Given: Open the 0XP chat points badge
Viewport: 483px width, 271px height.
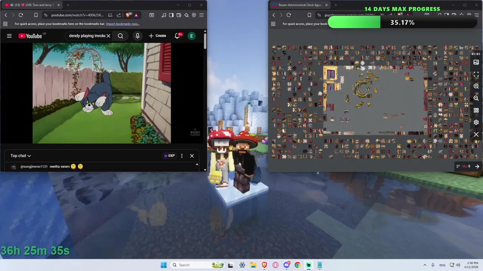Looking at the screenshot, I should point(169,156).
